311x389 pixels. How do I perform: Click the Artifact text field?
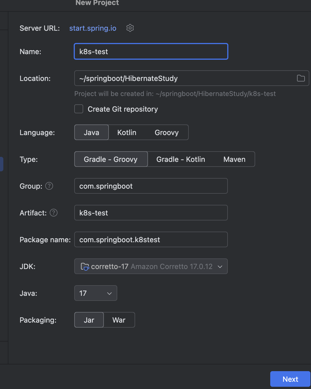coord(151,213)
